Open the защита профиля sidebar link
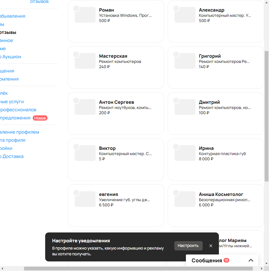Screen dimensions: 269x271 pos(13,140)
